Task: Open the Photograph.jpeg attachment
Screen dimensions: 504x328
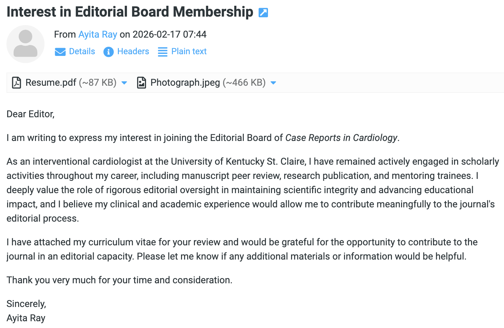Action: tap(185, 83)
